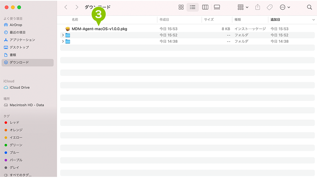317x178 pixels.
Task: Open デスクトップ in the sidebar
Action: click(x=28, y=47)
